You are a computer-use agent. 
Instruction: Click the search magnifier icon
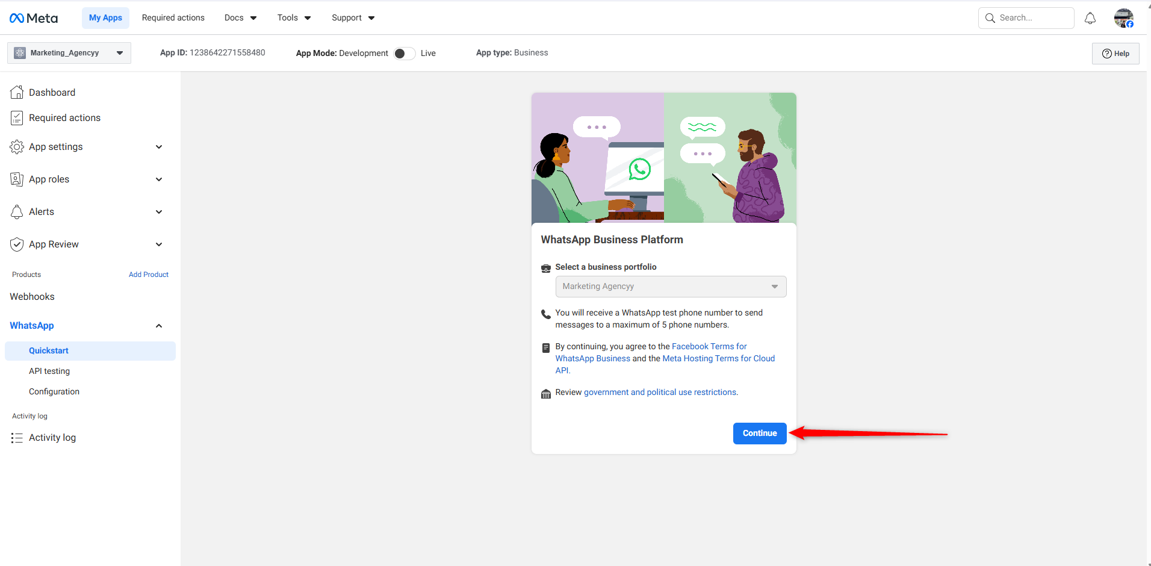[990, 18]
